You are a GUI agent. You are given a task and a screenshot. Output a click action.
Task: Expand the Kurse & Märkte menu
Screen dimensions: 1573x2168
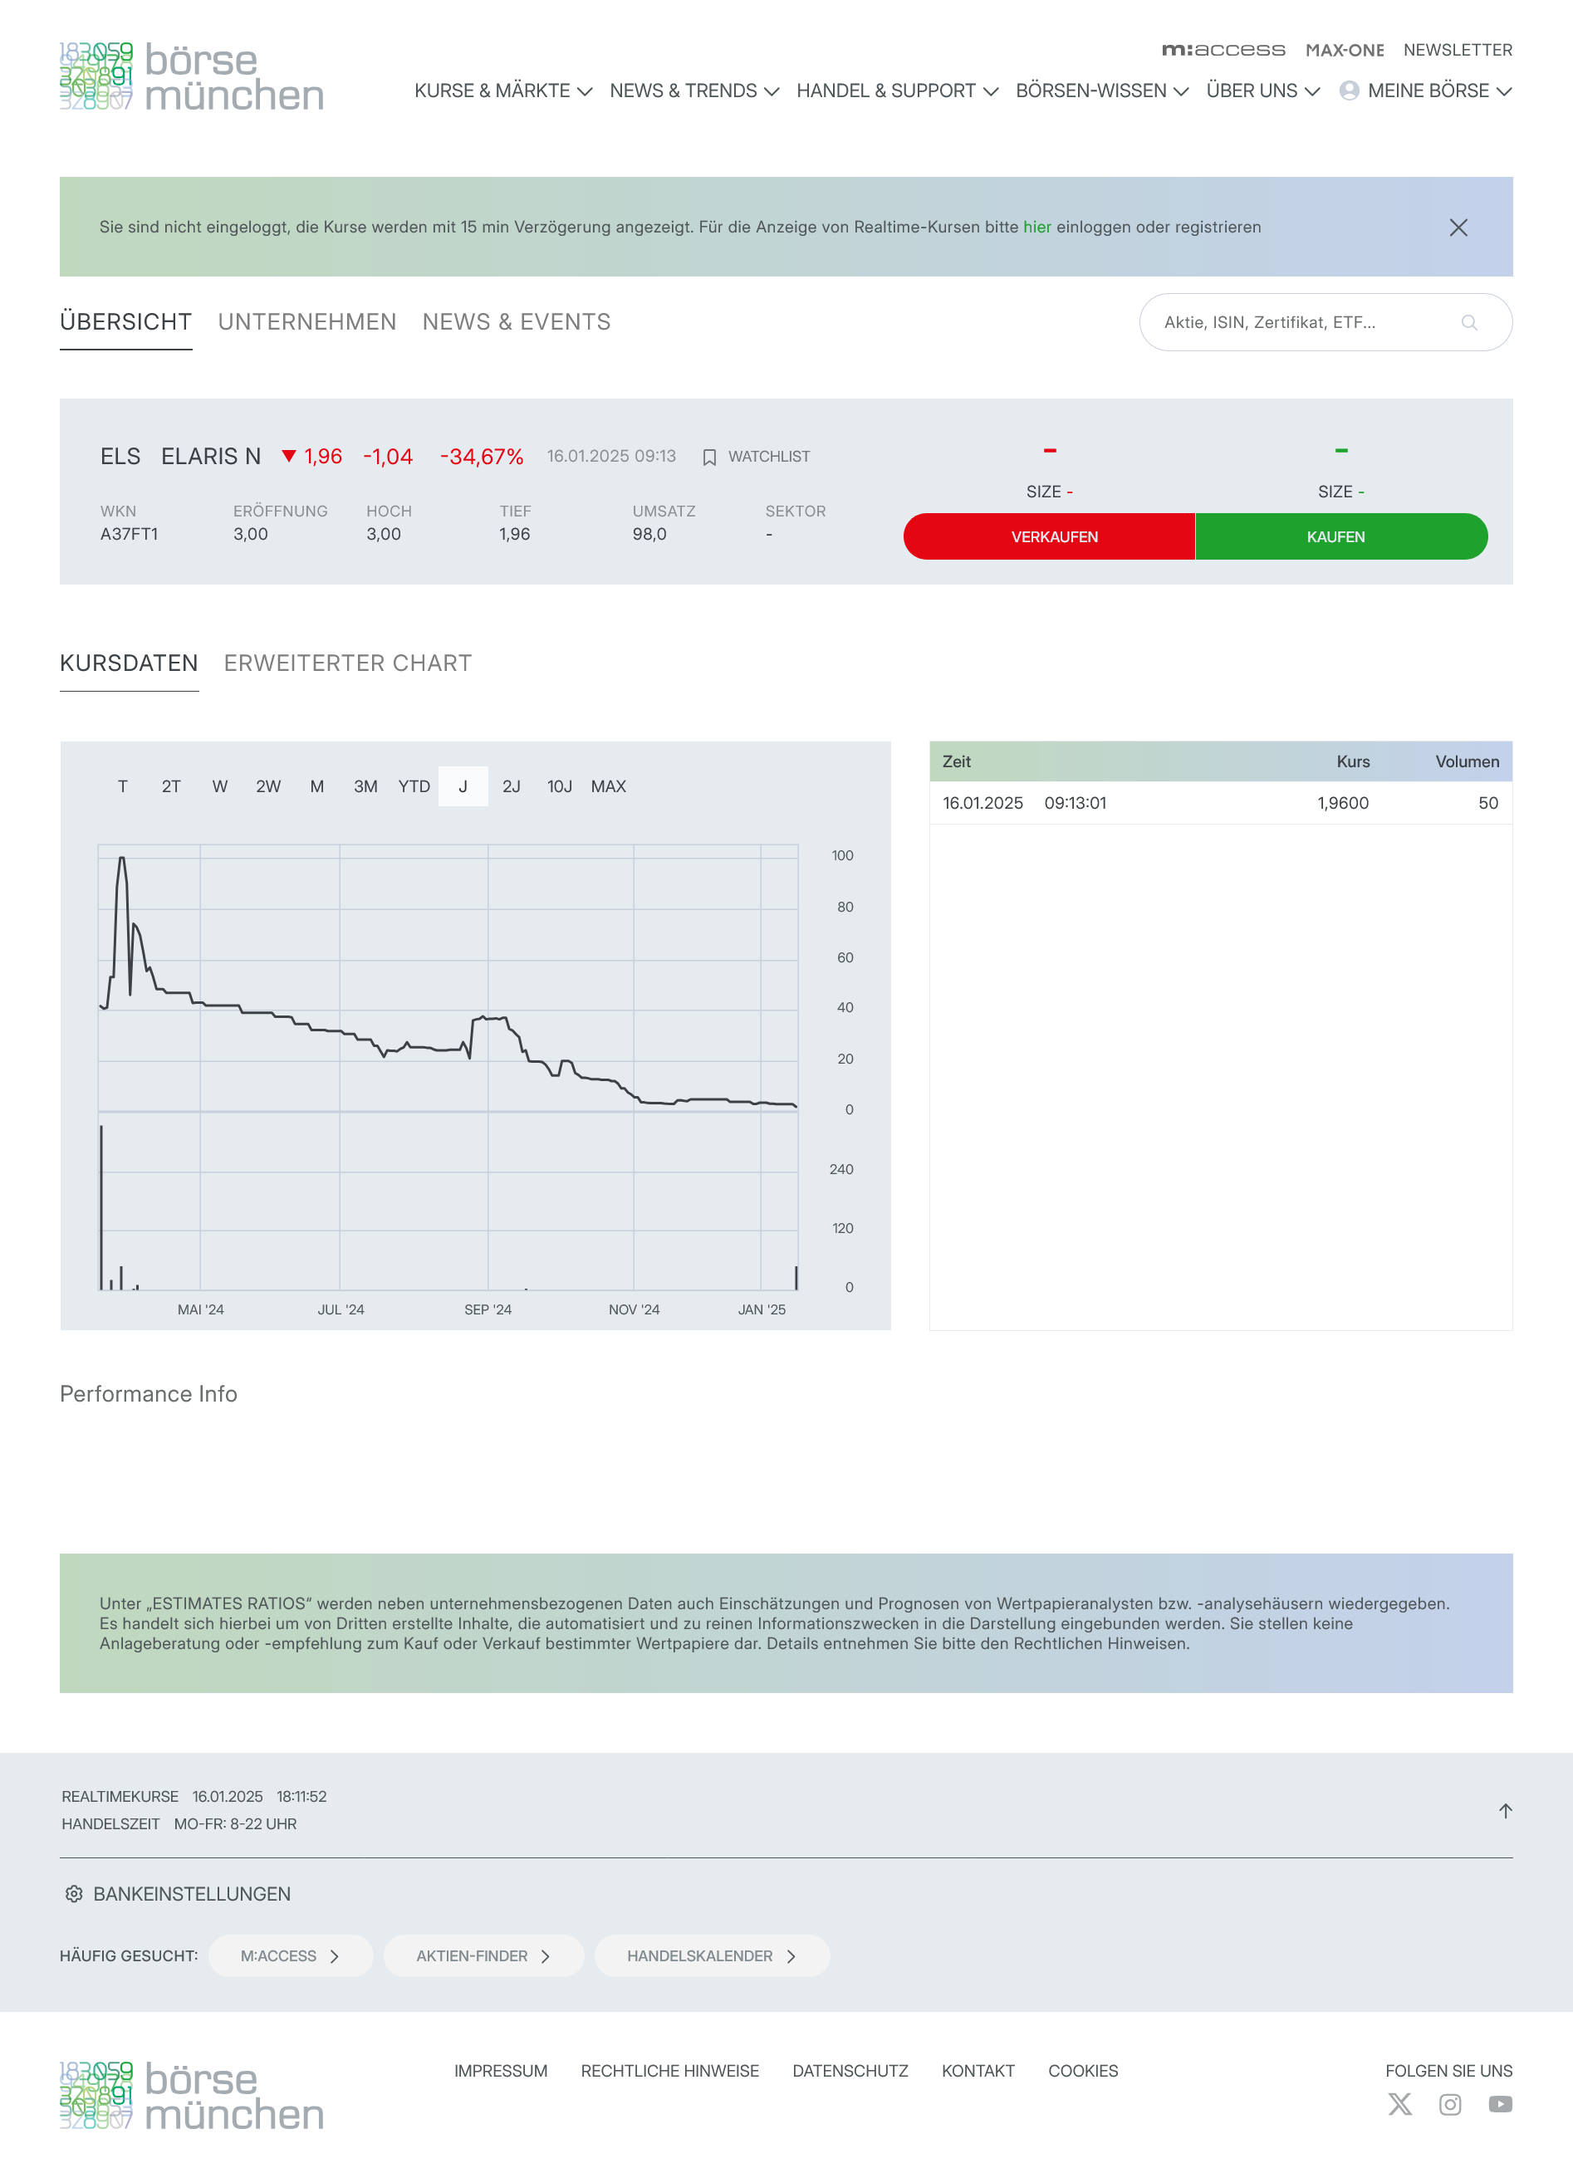coord(503,91)
